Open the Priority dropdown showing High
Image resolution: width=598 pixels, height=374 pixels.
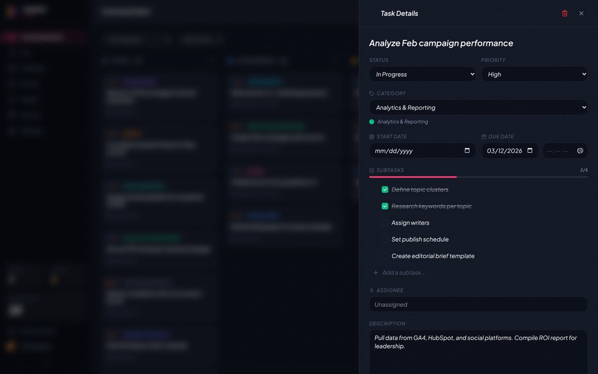click(x=534, y=74)
